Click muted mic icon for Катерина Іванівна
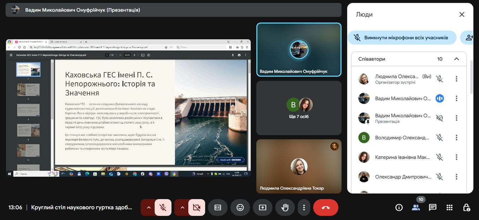Image resolution: width=479 pixels, height=220 pixels. pos(439,157)
